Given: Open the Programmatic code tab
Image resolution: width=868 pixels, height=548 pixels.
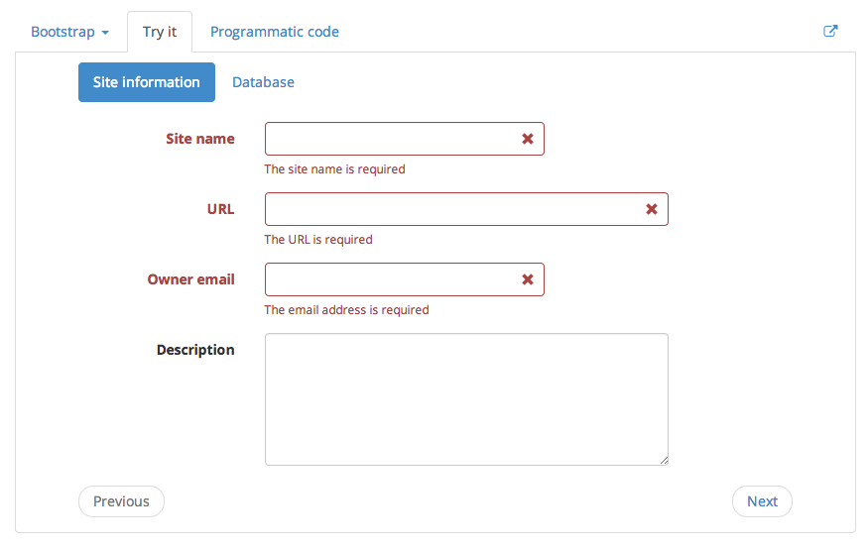Looking at the screenshot, I should [275, 32].
